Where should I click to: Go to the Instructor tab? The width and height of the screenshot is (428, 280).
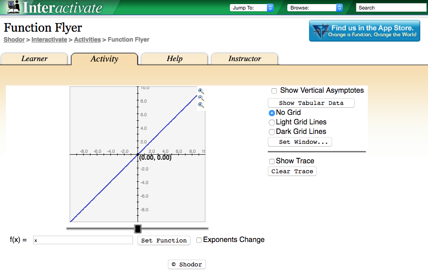coord(244,59)
